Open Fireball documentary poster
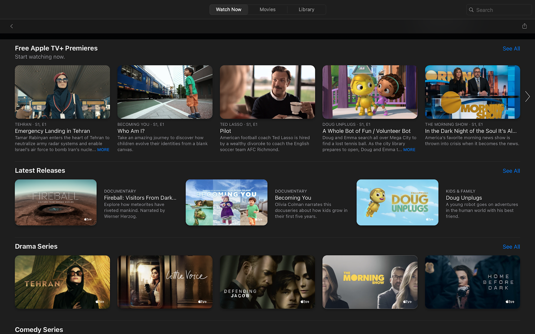The width and height of the screenshot is (535, 334). tap(56, 202)
